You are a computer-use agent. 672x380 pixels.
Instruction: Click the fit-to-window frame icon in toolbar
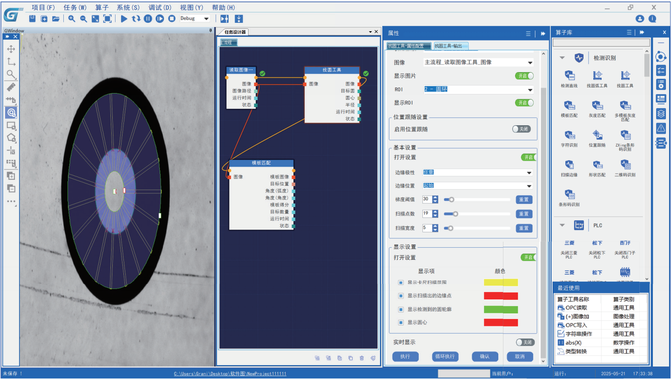coord(107,19)
